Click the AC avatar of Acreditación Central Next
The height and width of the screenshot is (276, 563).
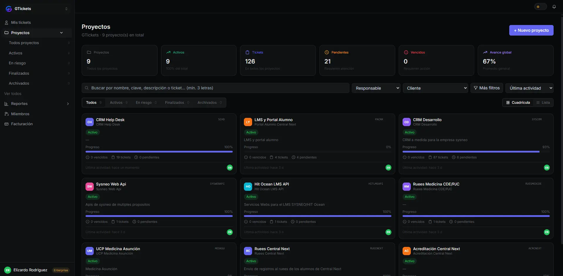(407, 251)
